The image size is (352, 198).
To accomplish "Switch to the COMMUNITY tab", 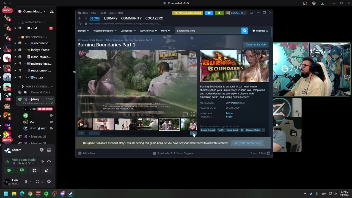I will click(131, 18).
